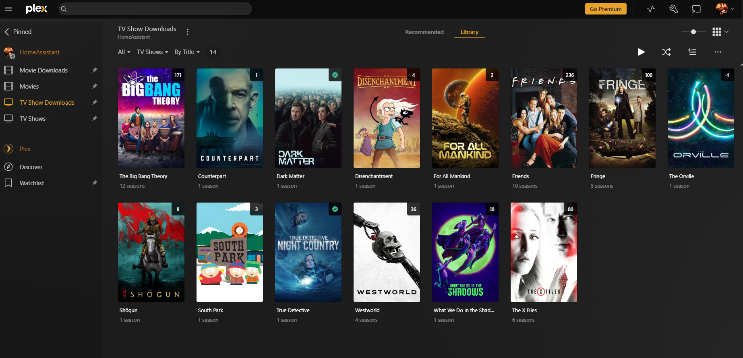The image size is (743, 358).
Task: Click '4 seasons' under Westworld
Action: pyautogui.click(x=366, y=320)
